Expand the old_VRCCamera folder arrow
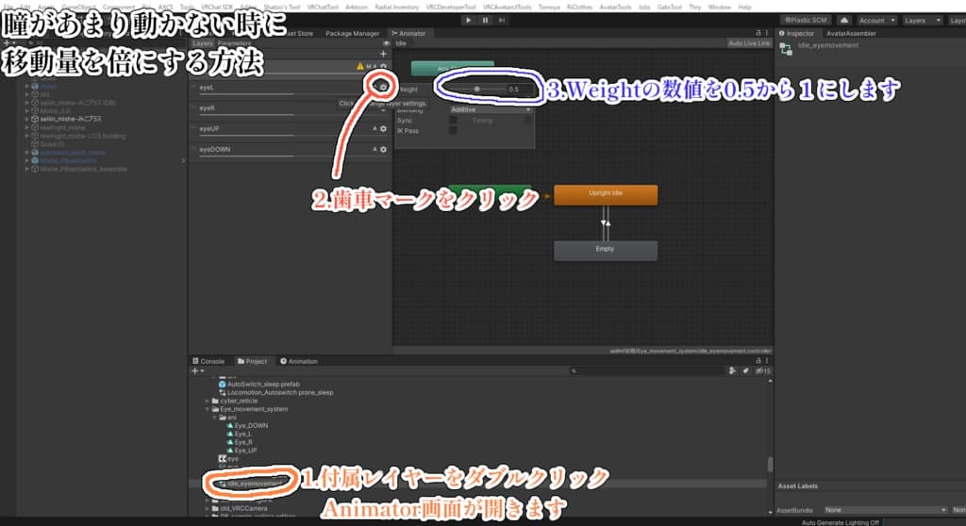The height and width of the screenshot is (526, 966). tap(208, 509)
